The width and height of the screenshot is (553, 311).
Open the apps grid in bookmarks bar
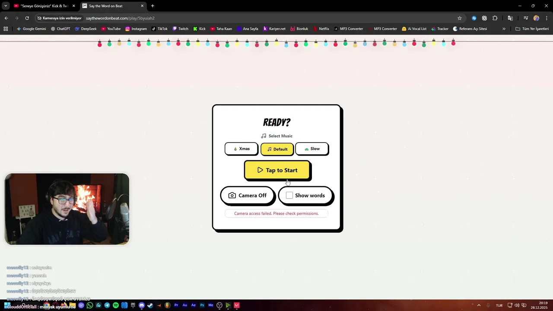pyautogui.click(x=6, y=29)
